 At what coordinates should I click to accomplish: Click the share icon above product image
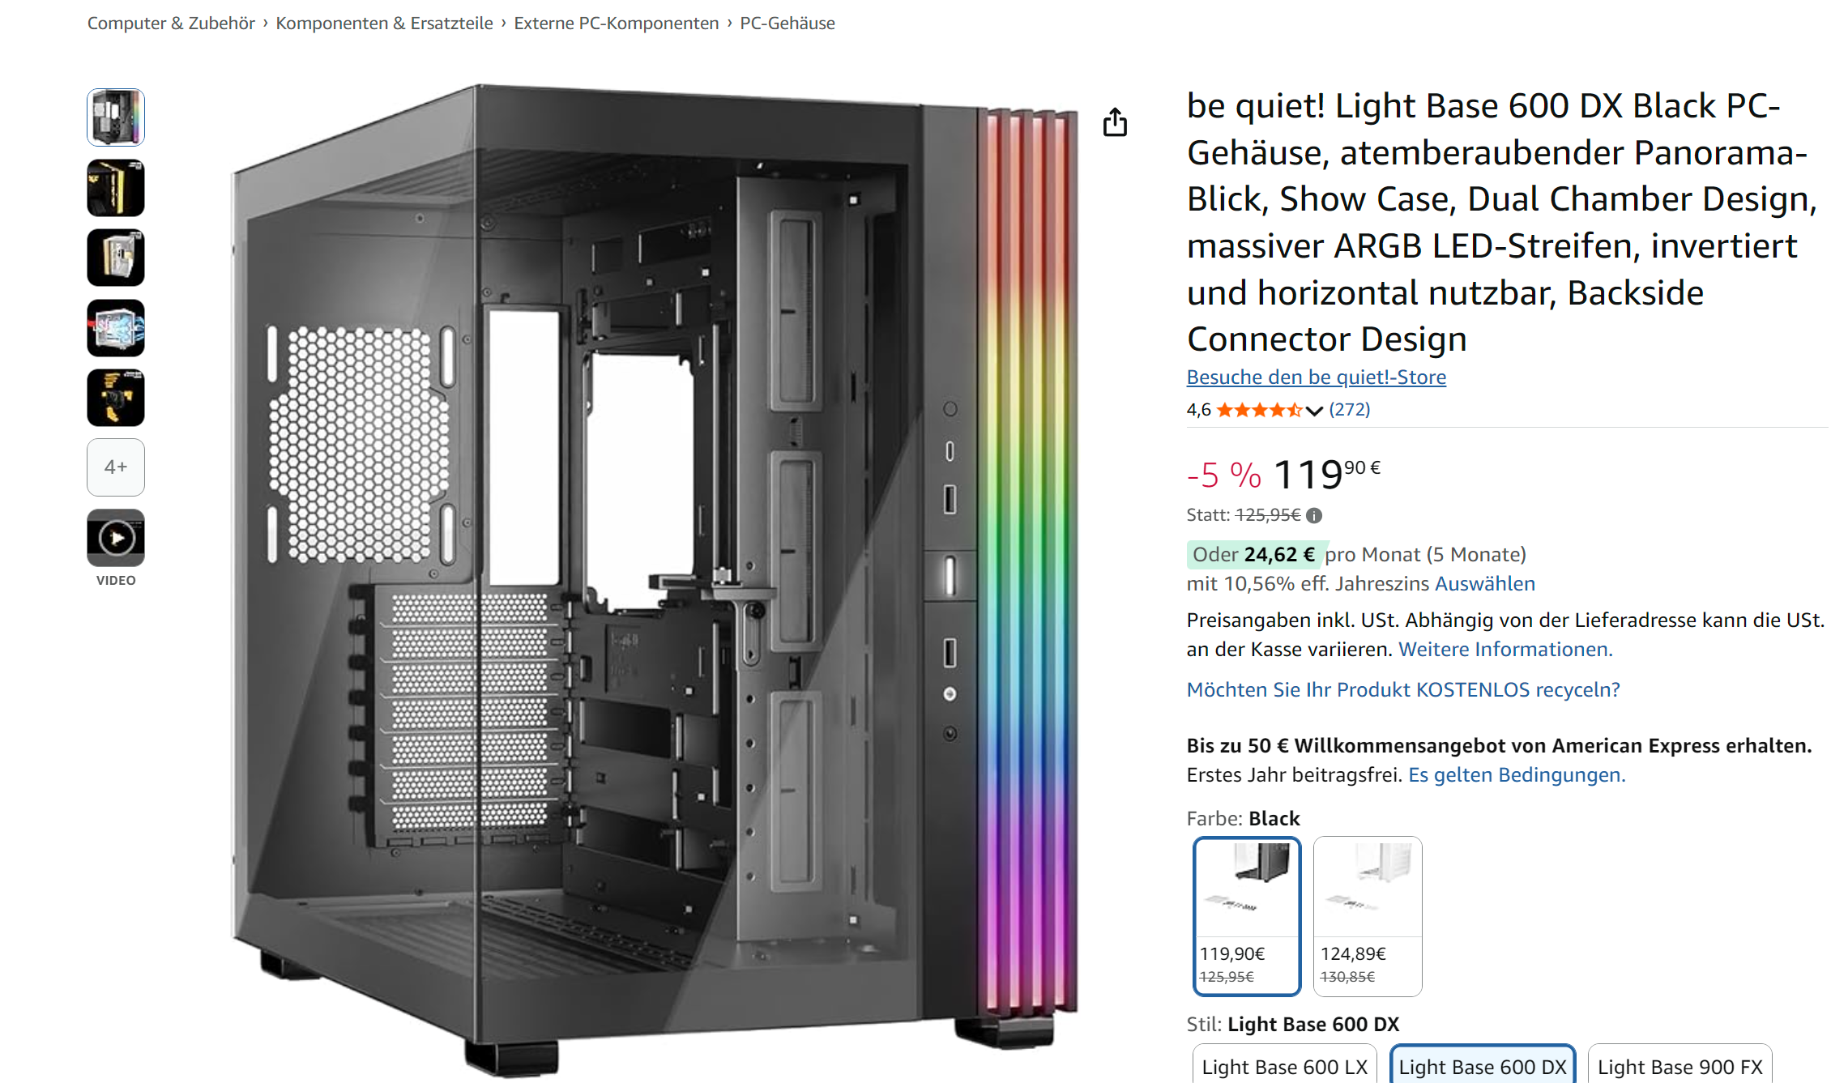tap(1115, 122)
